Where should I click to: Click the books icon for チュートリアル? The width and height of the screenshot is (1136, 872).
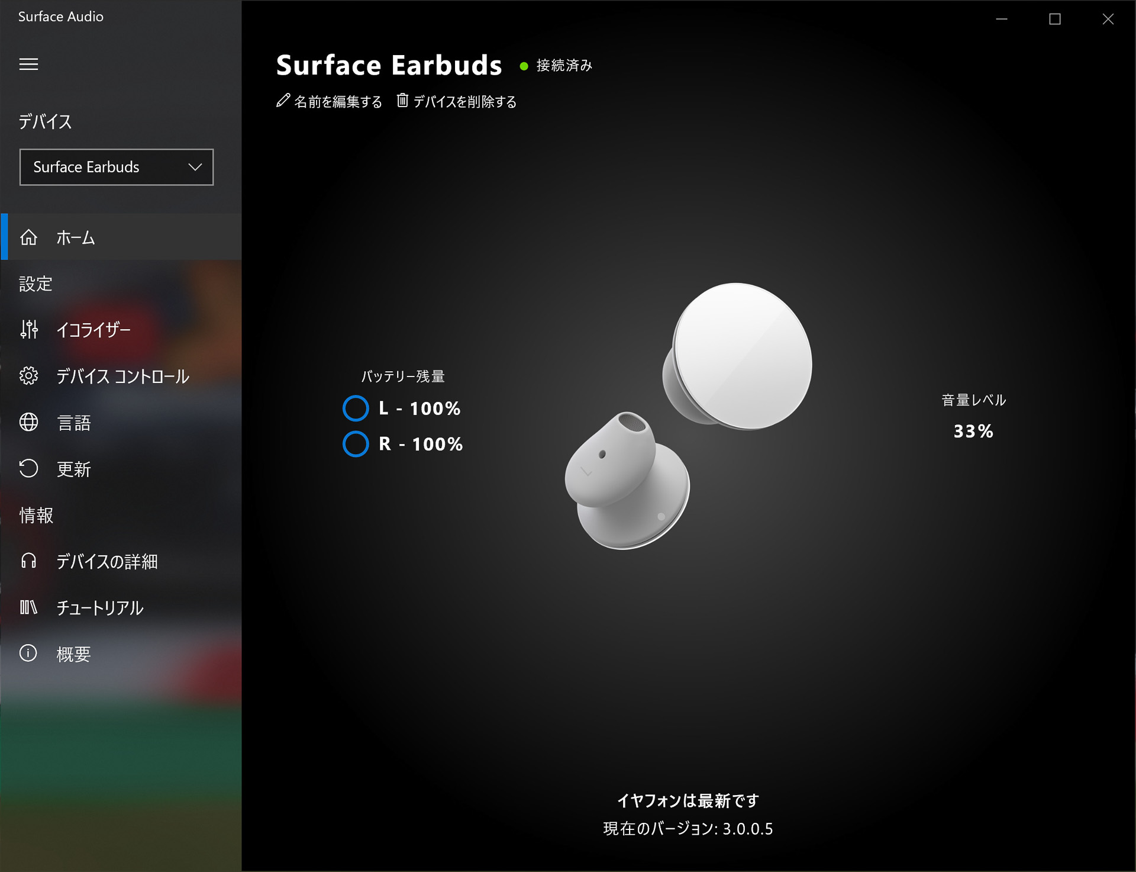[28, 607]
